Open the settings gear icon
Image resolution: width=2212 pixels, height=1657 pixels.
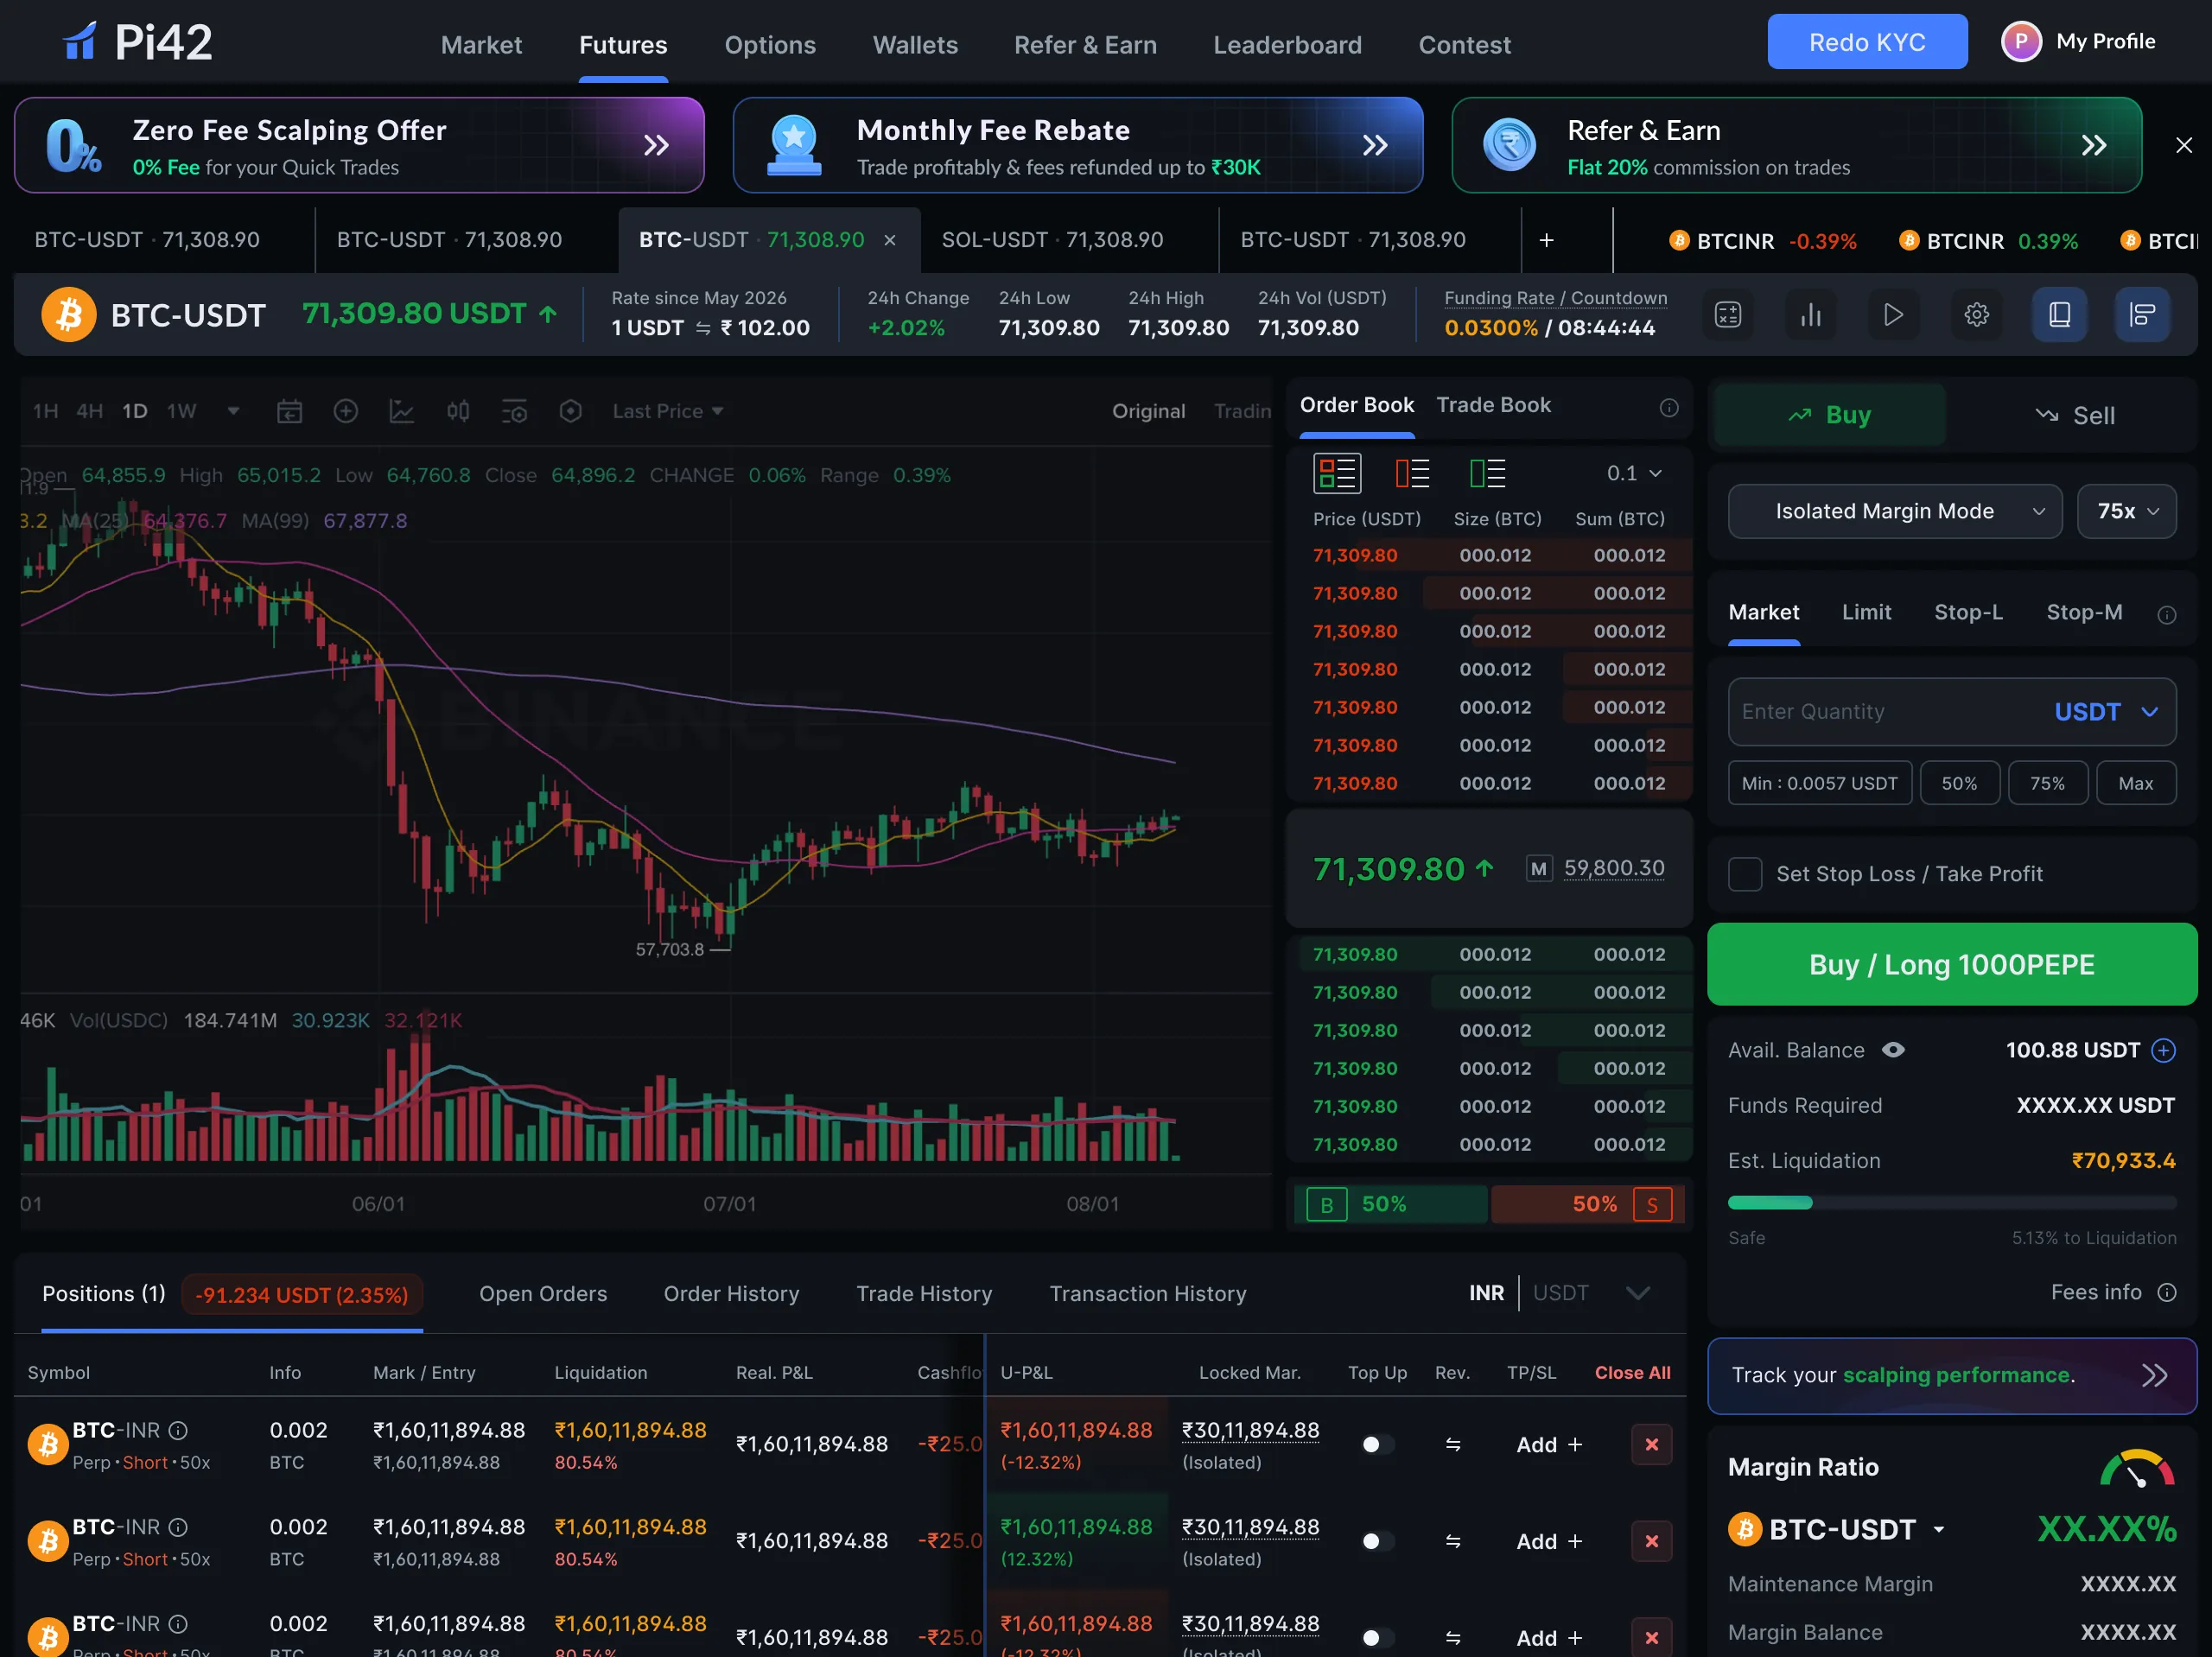click(1976, 315)
